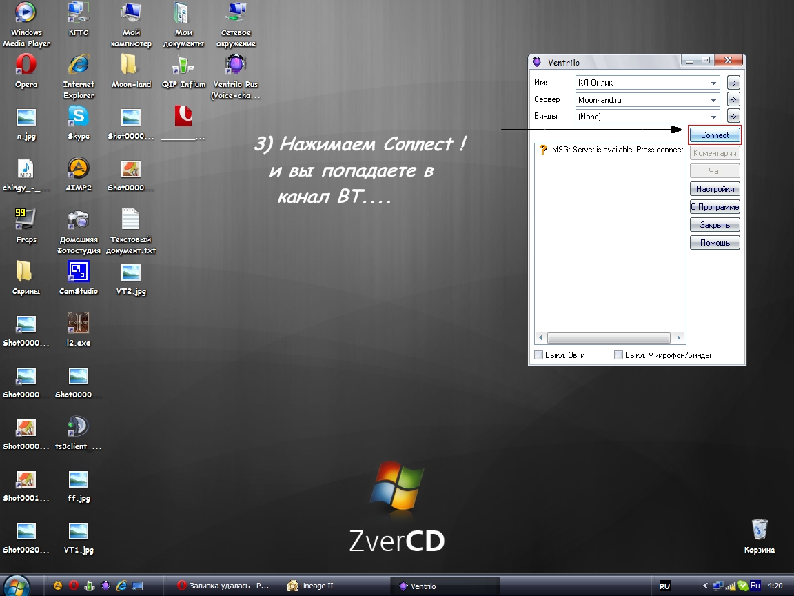Launch QIP Infium desktop icon

(x=183, y=71)
